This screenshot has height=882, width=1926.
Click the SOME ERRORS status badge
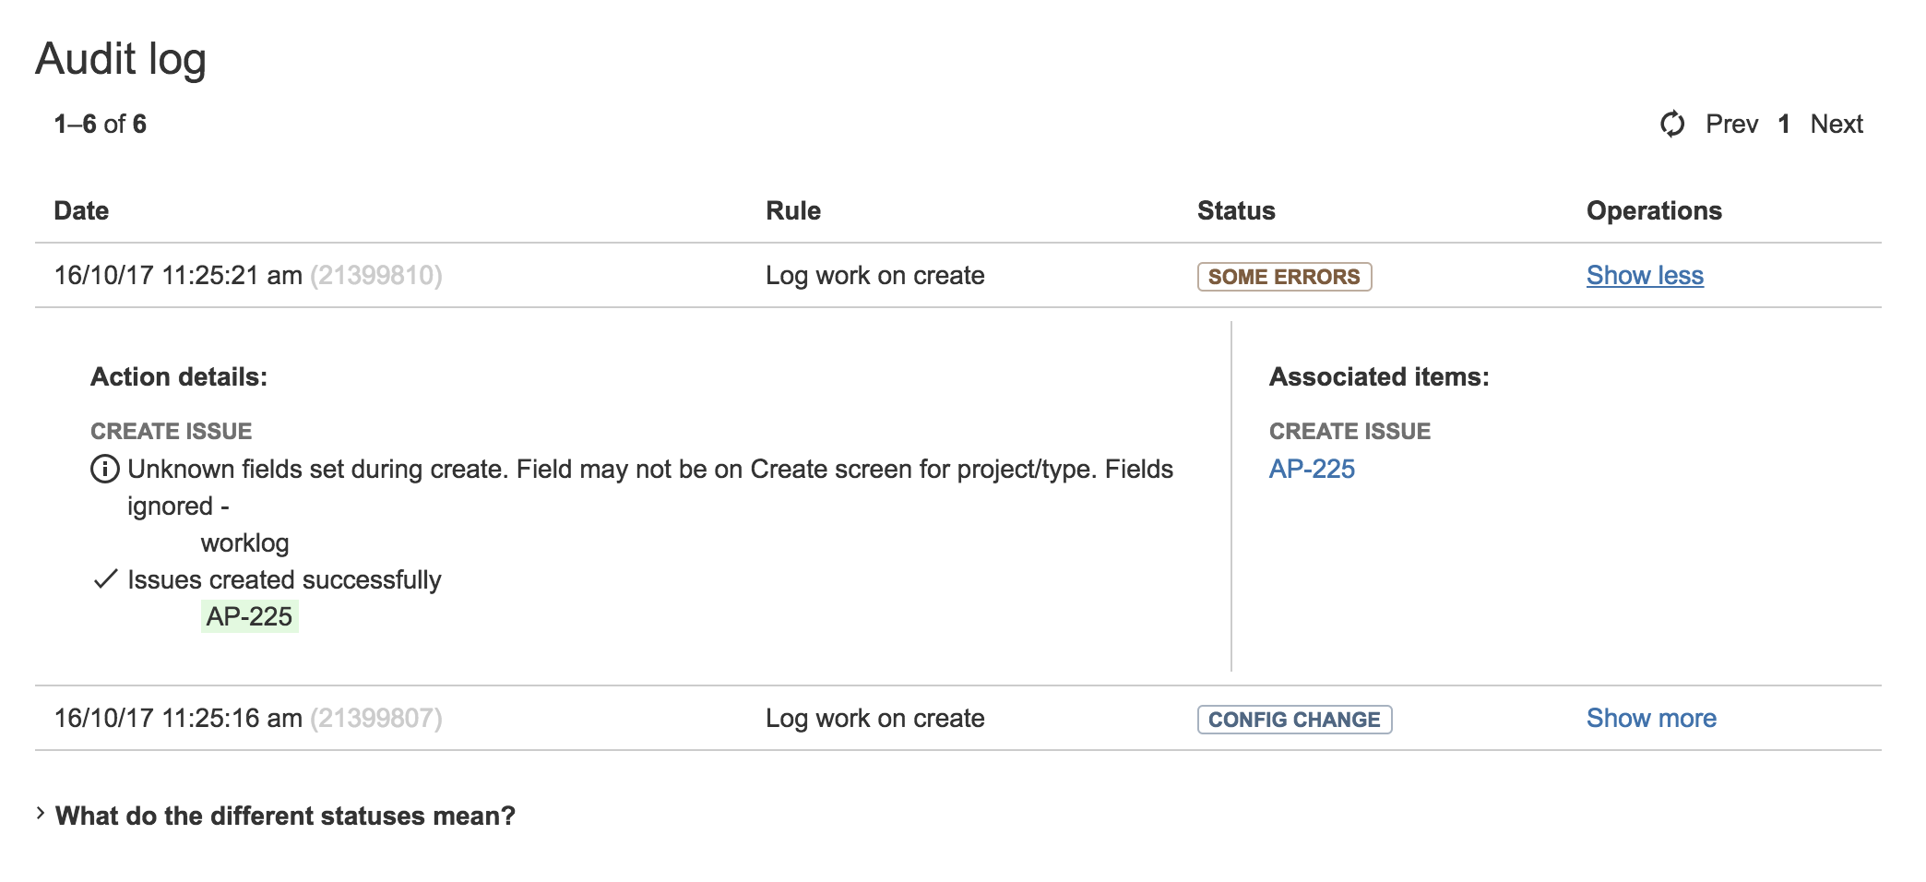tap(1284, 277)
